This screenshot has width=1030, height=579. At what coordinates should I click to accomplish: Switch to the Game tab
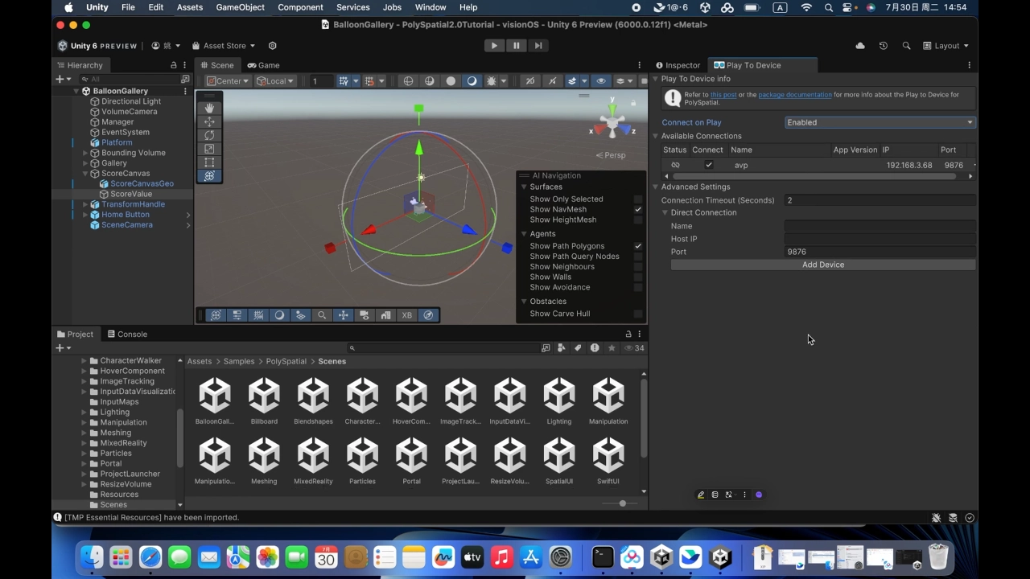point(263,65)
